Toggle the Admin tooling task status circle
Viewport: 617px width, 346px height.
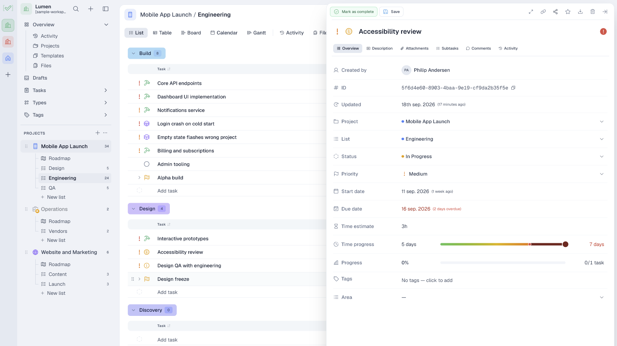[147, 164]
